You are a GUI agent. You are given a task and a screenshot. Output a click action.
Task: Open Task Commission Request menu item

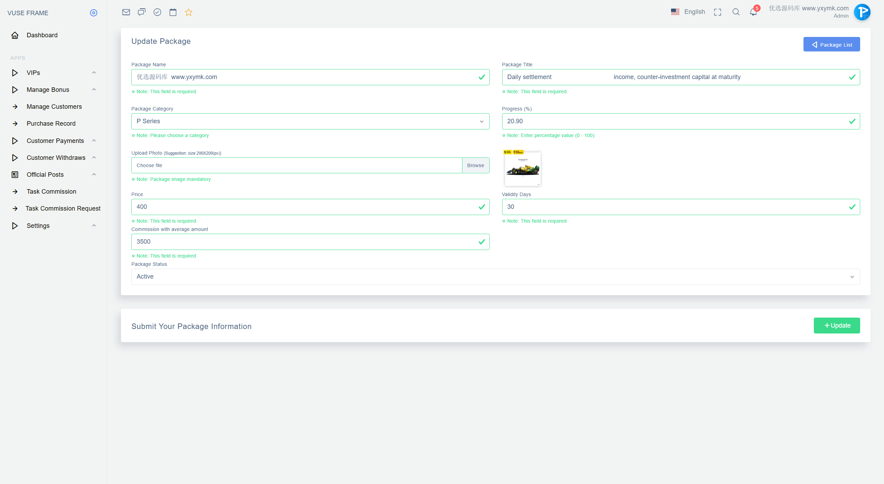click(x=63, y=209)
